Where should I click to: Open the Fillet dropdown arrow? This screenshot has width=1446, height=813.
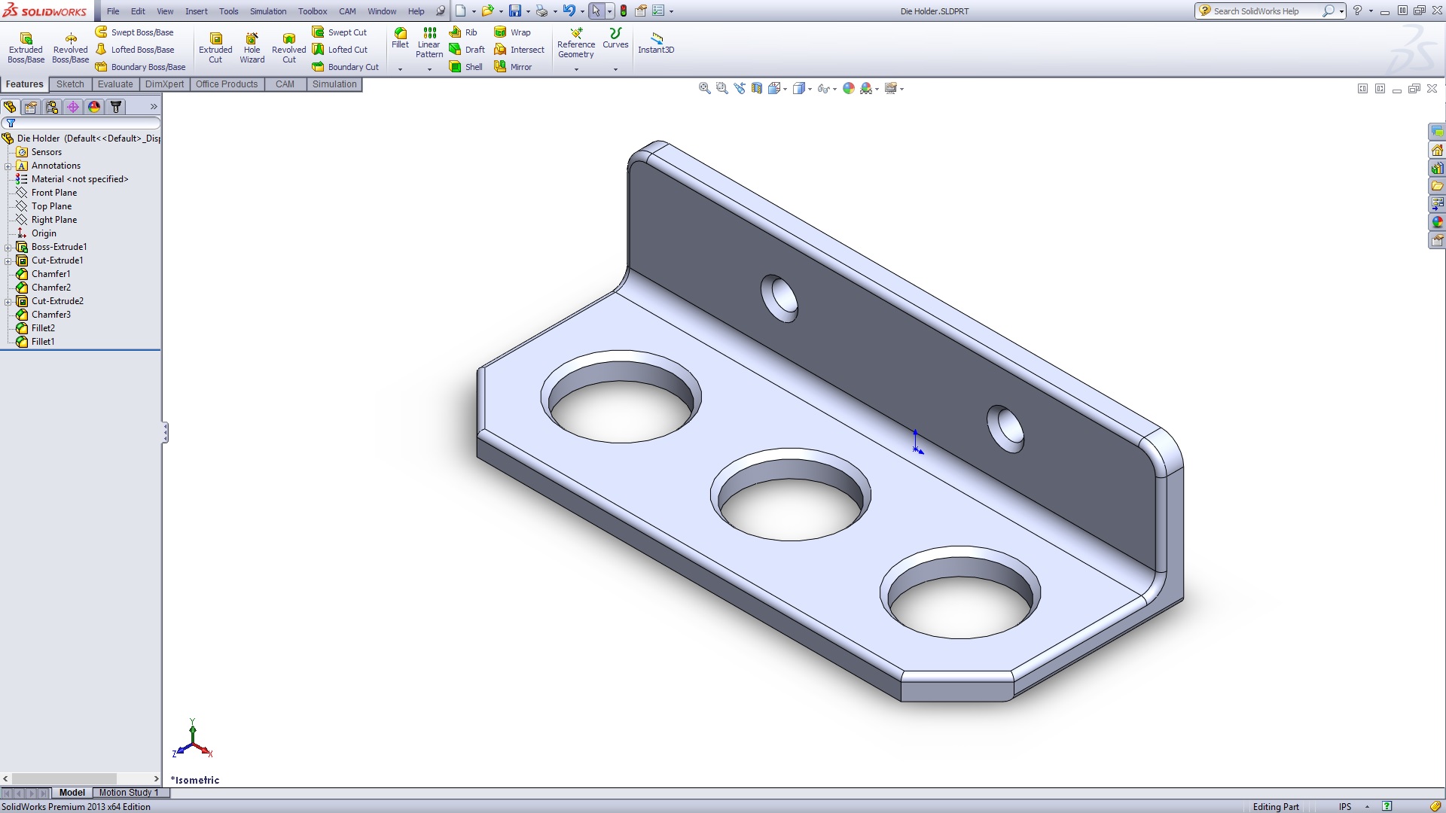(x=400, y=69)
